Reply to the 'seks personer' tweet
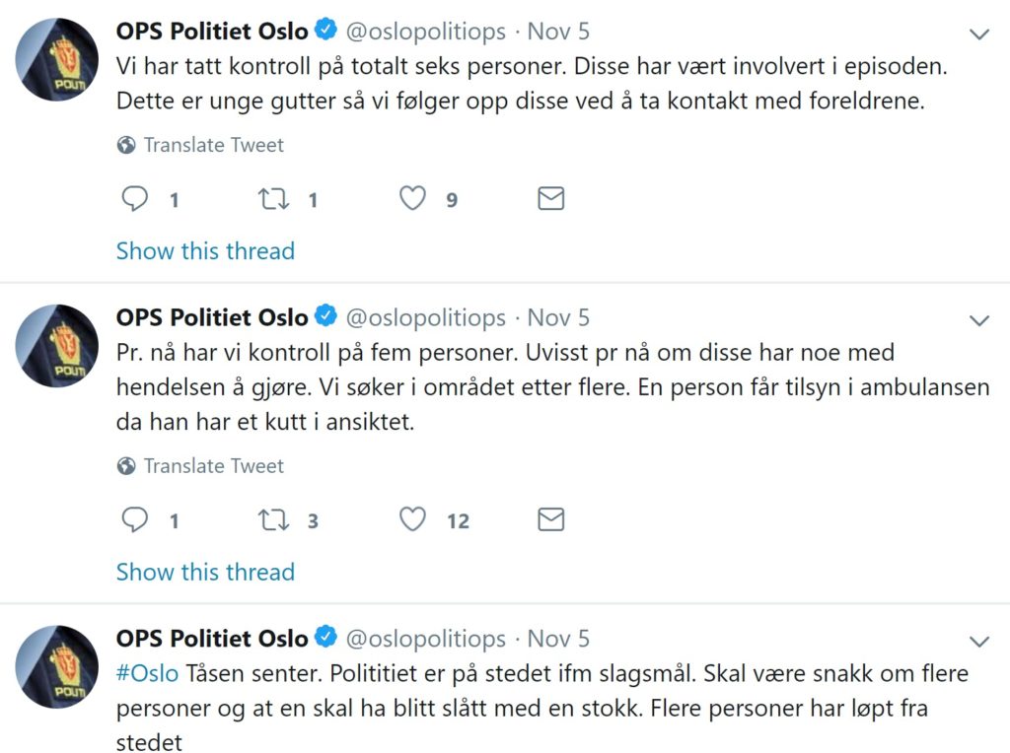 pos(135,199)
